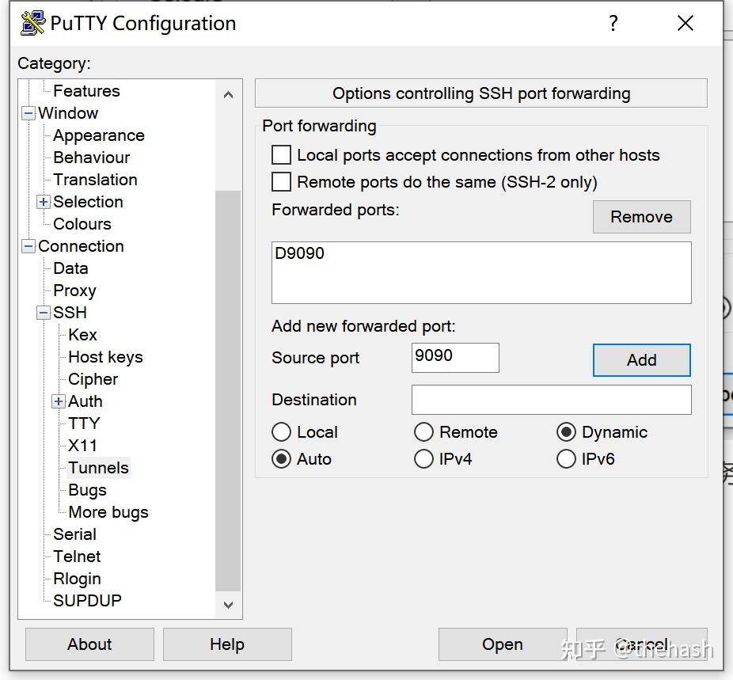Click the PuTTY icon in title bar
This screenshot has height=680, width=733.
[x=32, y=23]
